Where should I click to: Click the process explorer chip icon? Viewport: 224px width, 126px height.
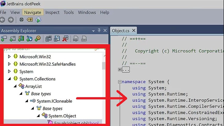click(22, 20)
